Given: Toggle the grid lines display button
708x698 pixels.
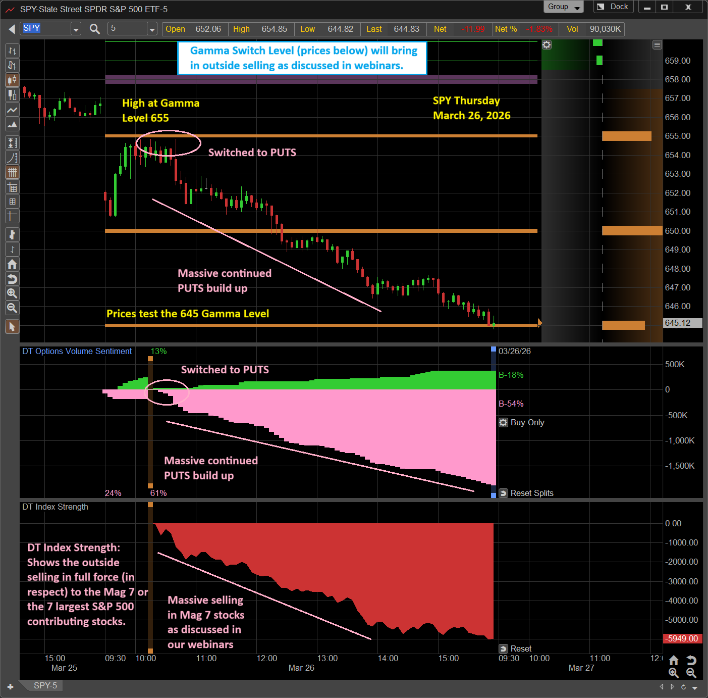Looking at the screenshot, I should (12, 172).
